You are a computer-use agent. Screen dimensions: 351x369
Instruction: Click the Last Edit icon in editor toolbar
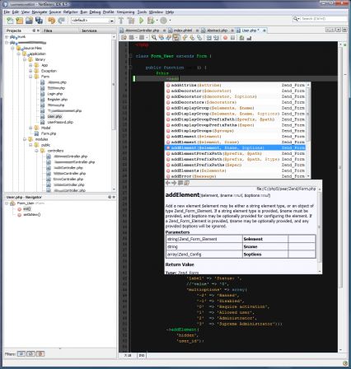tap(124, 38)
